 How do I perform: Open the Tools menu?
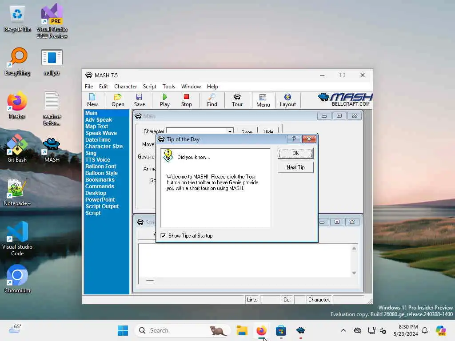[168, 87]
